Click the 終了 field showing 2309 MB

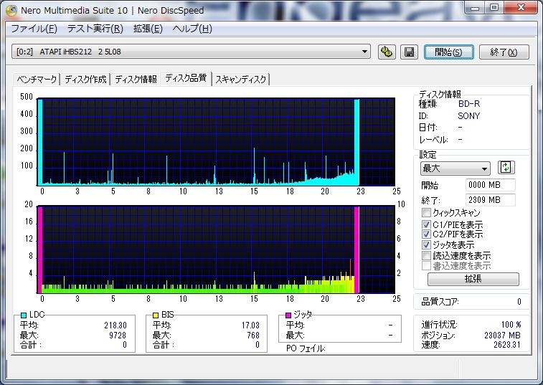tap(490, 200)
